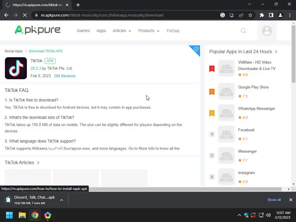Open Chrome three-dot menu
The width and height of the screenshot is (296, 222).
coord(290,15)
